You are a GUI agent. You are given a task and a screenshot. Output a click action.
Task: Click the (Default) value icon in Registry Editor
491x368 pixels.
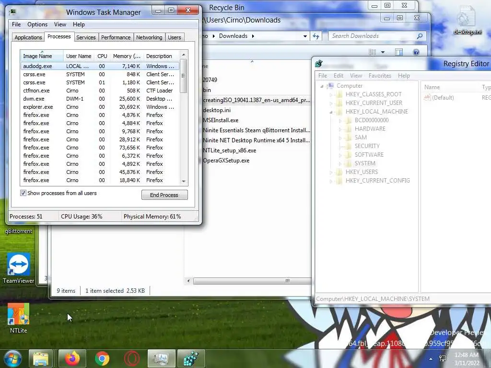pos(427,97)
